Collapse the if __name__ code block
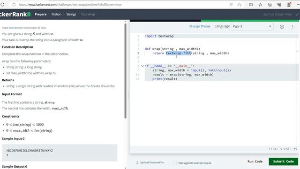The height and width of the screenshot is (169, 300). pyautogui.click(x=142, y=66)
